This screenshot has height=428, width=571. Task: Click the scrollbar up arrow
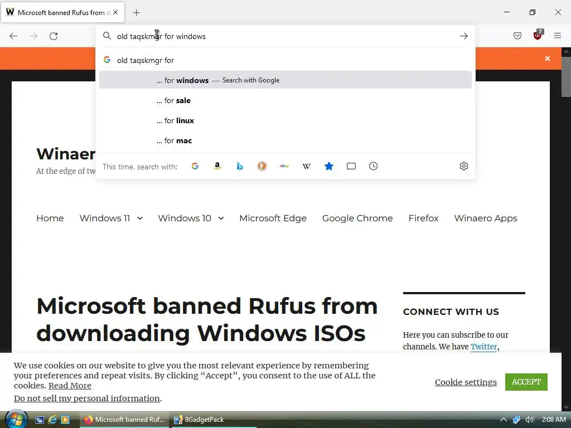566,52
